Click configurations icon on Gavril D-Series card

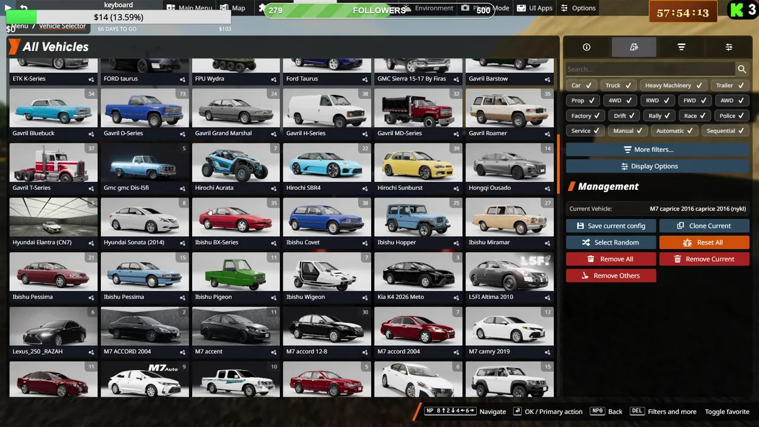183,133
